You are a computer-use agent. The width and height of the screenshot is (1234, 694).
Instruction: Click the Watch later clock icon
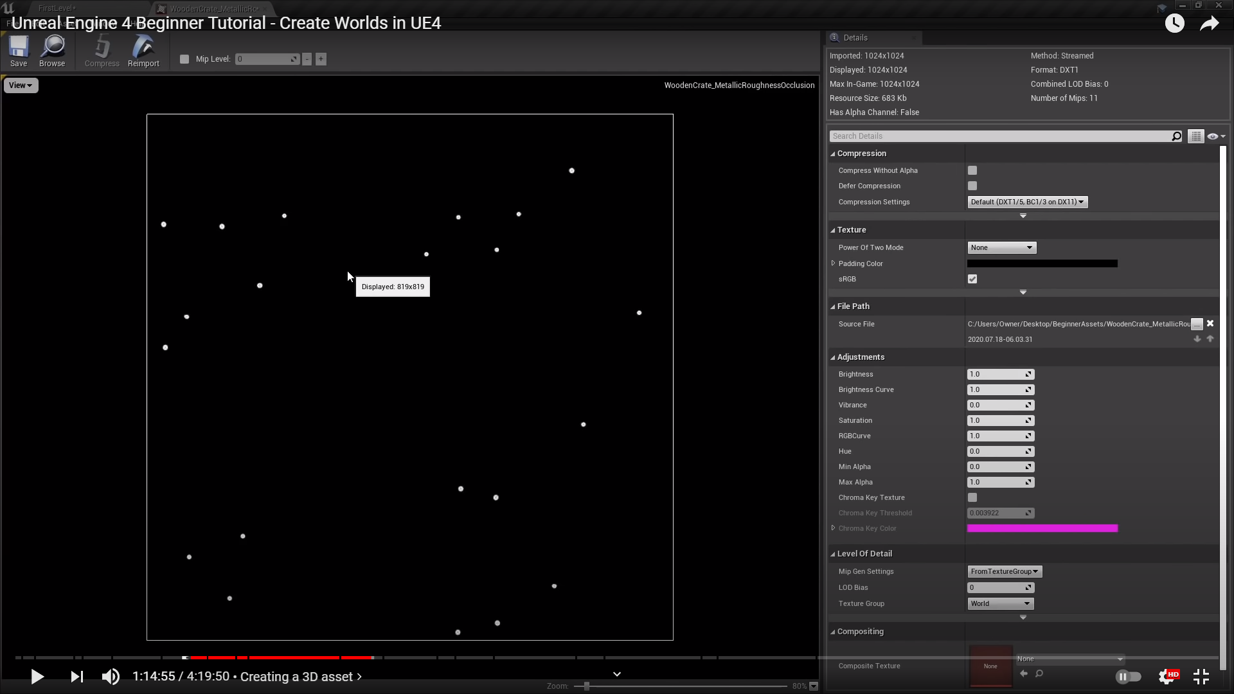[x=1174, y=24]
